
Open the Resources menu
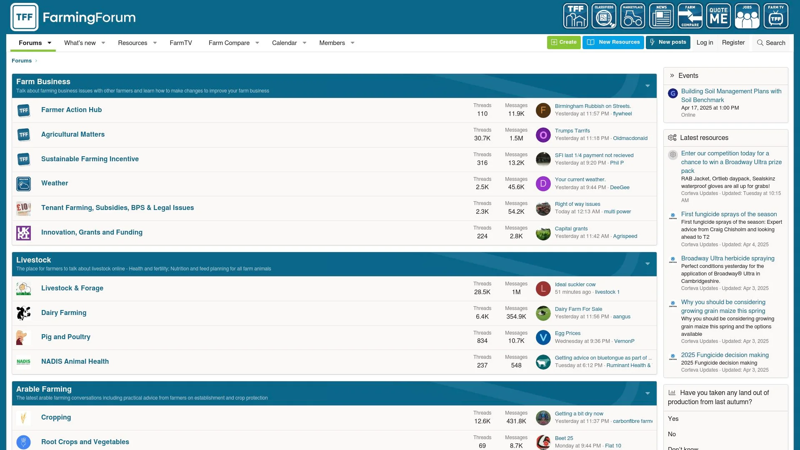click(x=132, y=43)
